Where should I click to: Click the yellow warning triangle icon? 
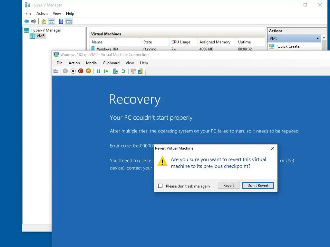point(162,161)
